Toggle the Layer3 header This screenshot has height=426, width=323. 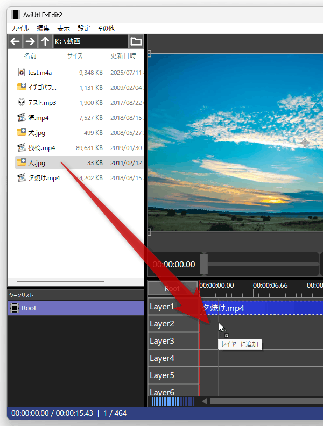point(173,341)
